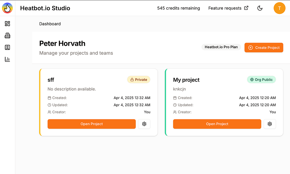The height and width of the screenshot is (174, 290).
Task: Click the My project card title
Action: [x=186, y=80]
